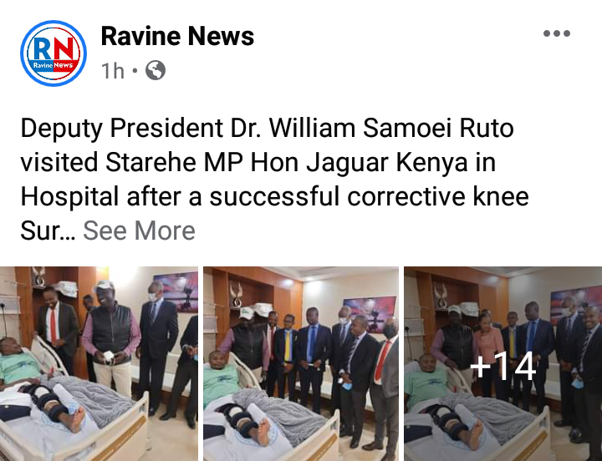602x461 pixels.
Task: Click the man with yellow tie, middle photo
Action: tap(285, 355)
